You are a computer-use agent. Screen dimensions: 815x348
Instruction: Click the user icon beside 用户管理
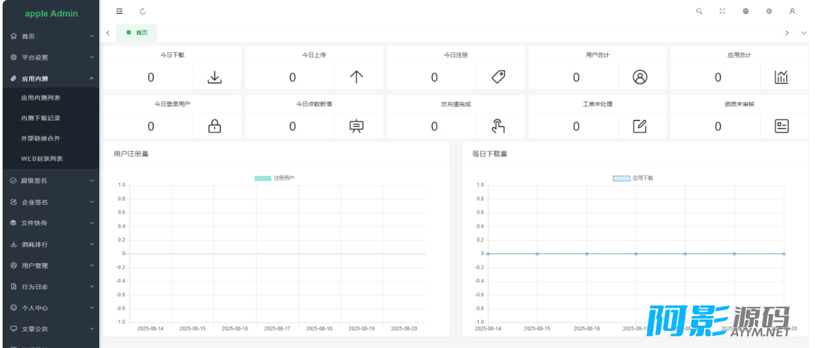[x=14, y=265]
